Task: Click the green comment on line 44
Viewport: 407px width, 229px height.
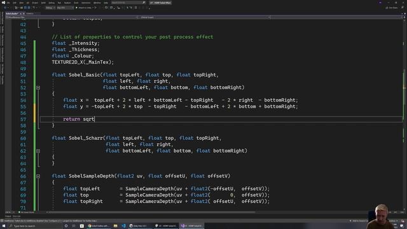Action: (132, 37)
